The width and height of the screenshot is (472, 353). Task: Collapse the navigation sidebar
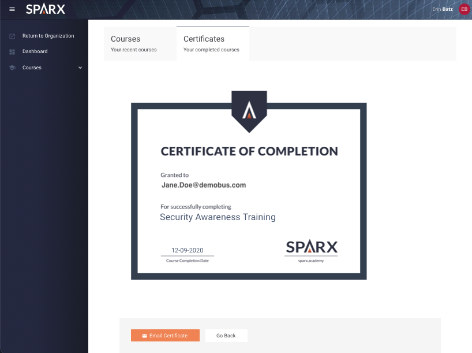[12, 9]
